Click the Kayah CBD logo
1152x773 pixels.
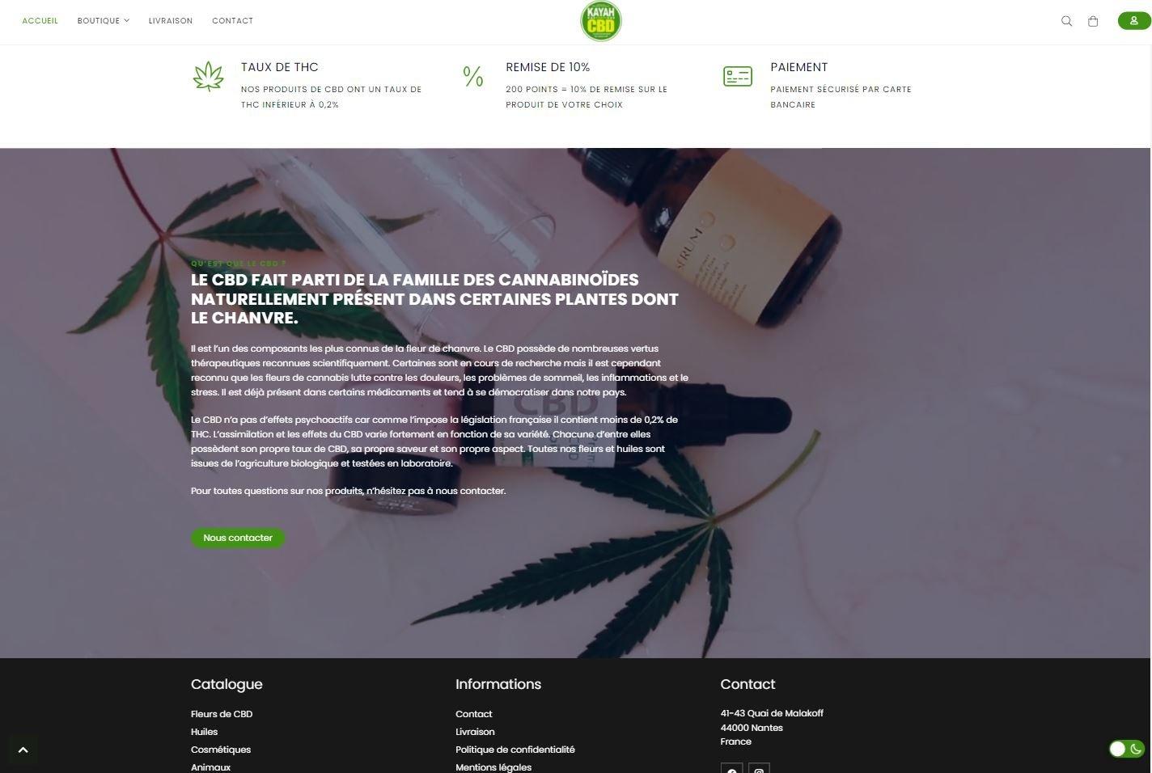pyautogui.click(x=601, y=21)
